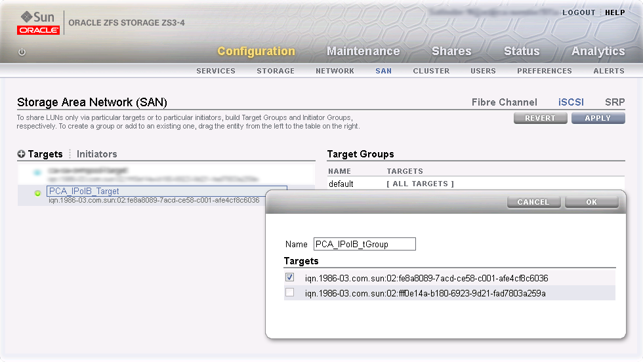The height and width of the screenshot is (362, 643).
Task: Click the plus icon to add a target
Action: point(21,154)
